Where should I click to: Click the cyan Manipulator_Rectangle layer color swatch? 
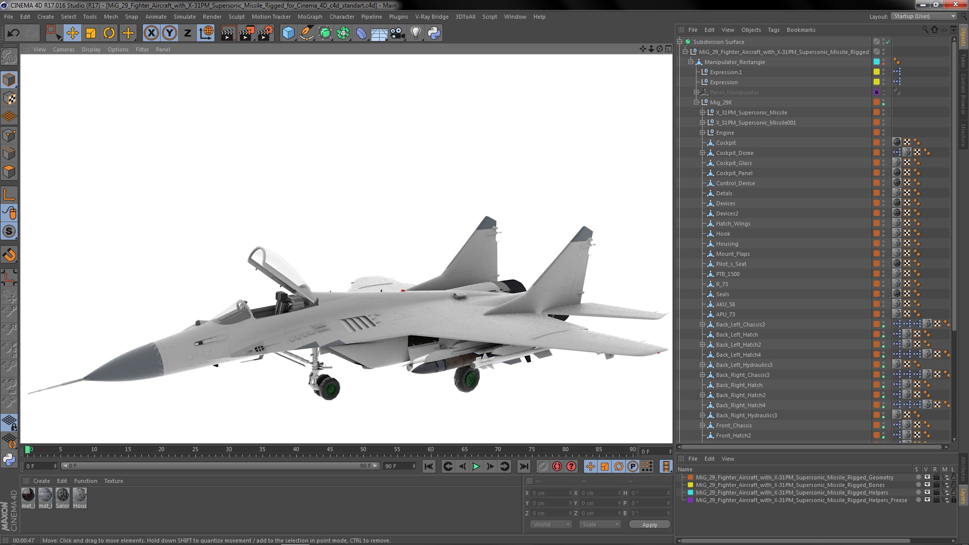[x=877, y=62]
